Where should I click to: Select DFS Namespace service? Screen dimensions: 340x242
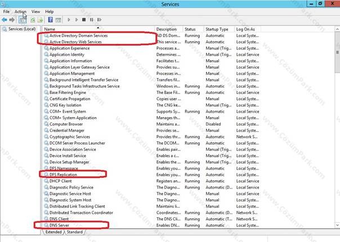click(64, 168)
